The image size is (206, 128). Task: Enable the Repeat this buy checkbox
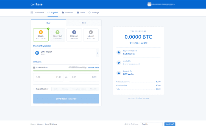click(34, 89)
